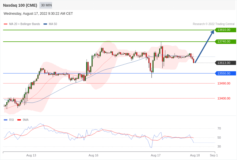
Task: Click the RSI 70 level label
Action: [219, 128]
